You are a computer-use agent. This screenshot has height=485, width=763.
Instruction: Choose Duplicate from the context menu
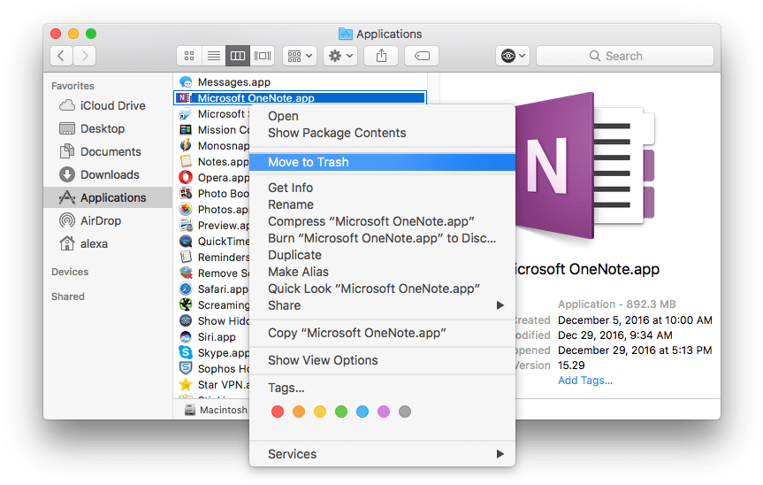382,255
